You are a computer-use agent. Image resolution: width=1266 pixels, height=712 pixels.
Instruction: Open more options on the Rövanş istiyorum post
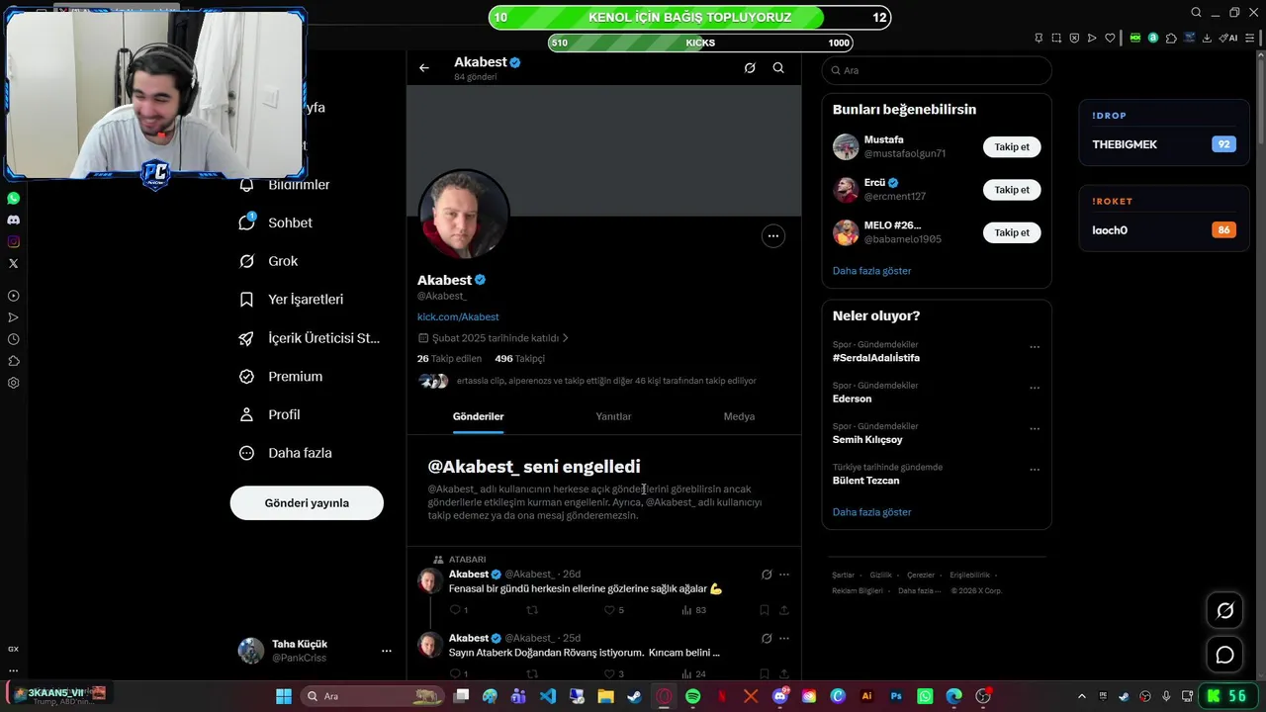784,639
